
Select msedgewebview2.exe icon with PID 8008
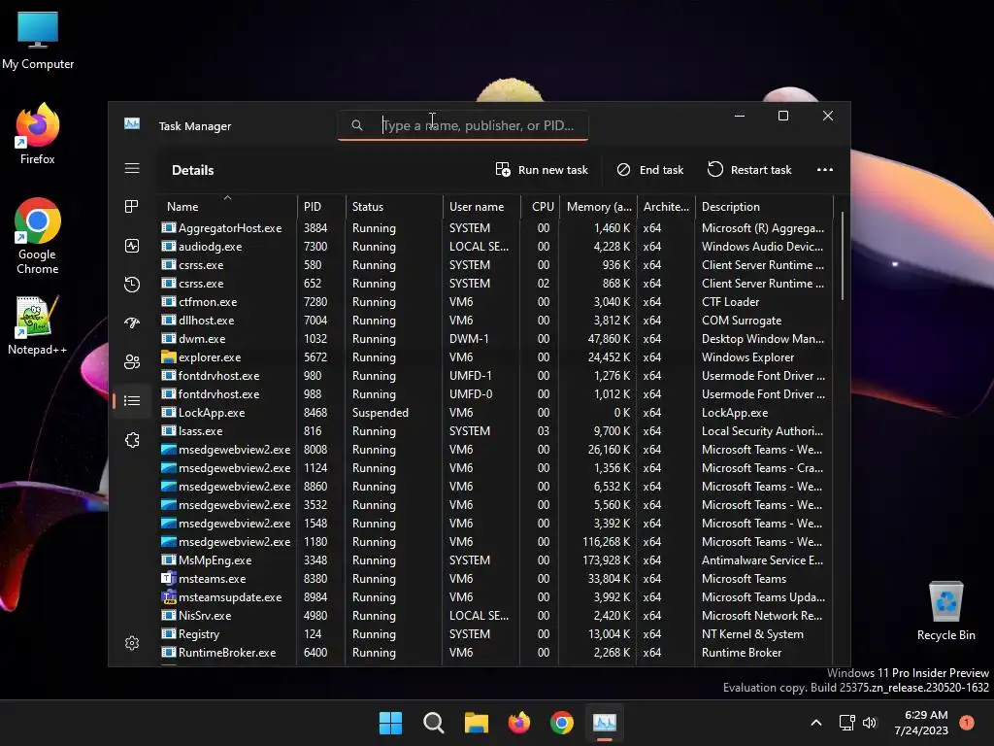(x=169, y=449)
